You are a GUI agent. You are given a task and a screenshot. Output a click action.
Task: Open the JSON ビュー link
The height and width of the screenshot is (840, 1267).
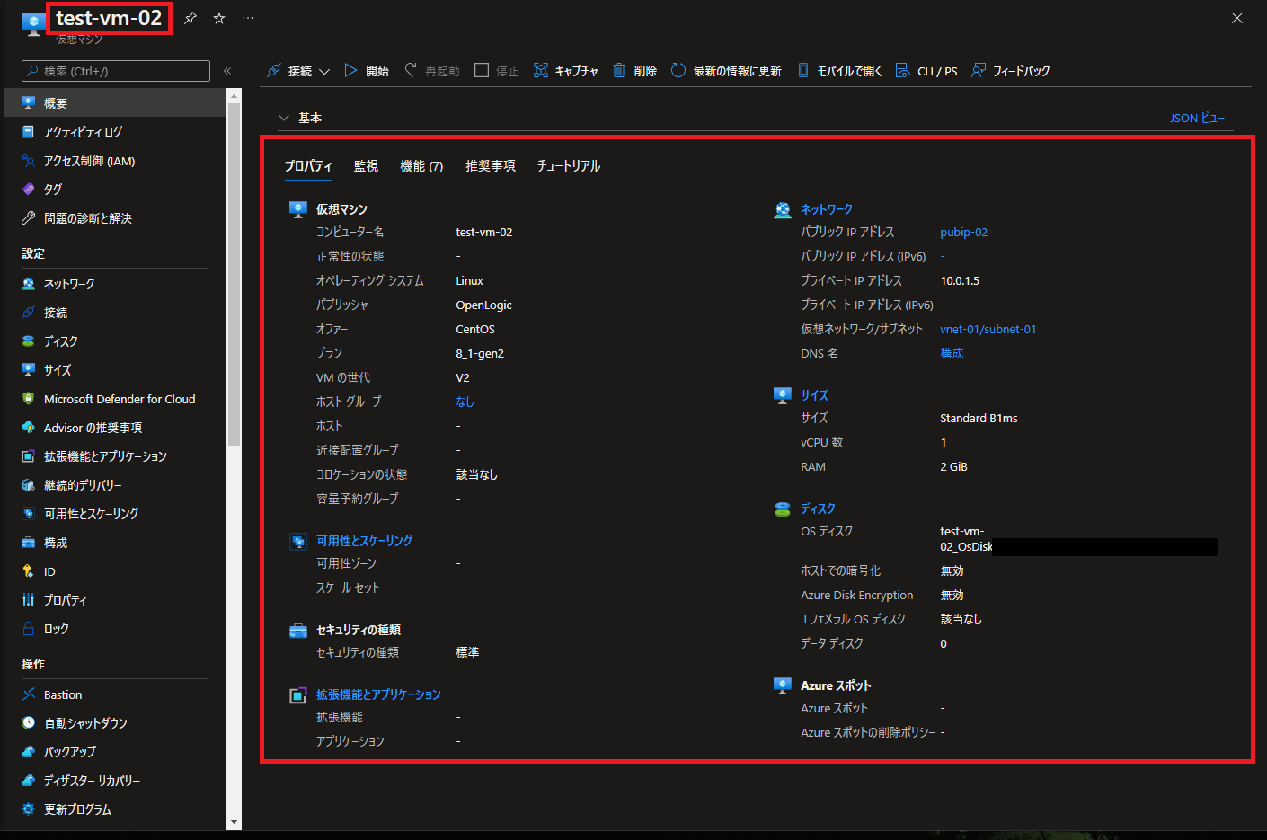point(1197,118)
